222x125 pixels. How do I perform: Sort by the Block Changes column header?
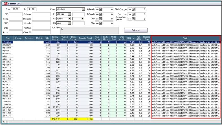(73, 38)
